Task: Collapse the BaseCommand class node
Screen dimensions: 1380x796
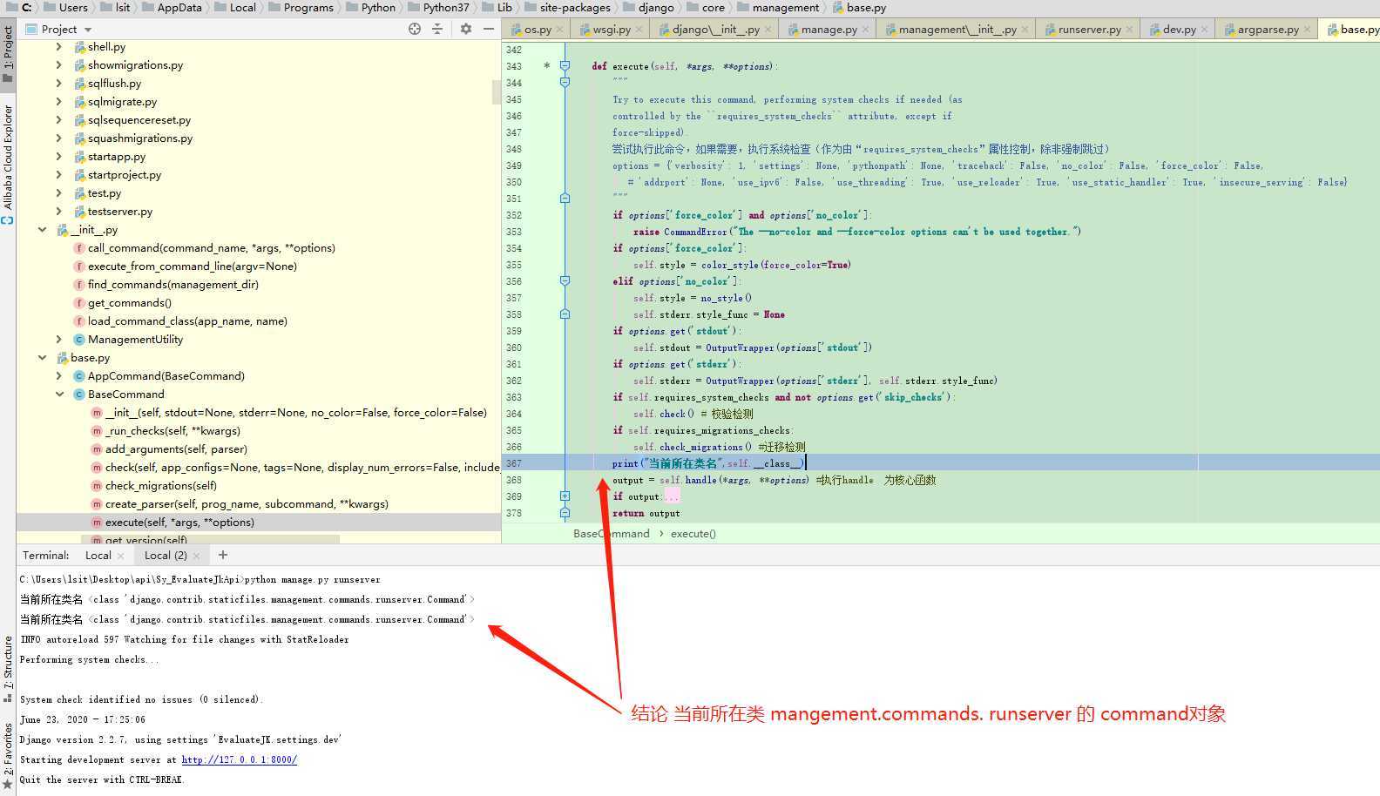Action: [x=59, y=395]
